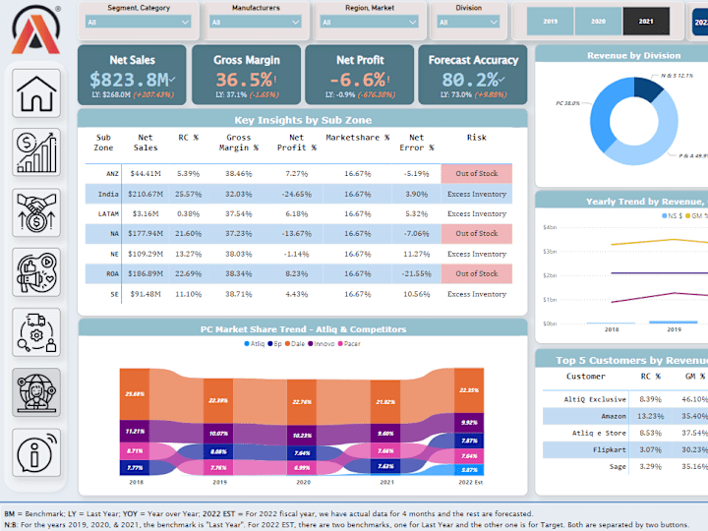Click the 25.68% orange bar for 2018

[x=135, y=394]
